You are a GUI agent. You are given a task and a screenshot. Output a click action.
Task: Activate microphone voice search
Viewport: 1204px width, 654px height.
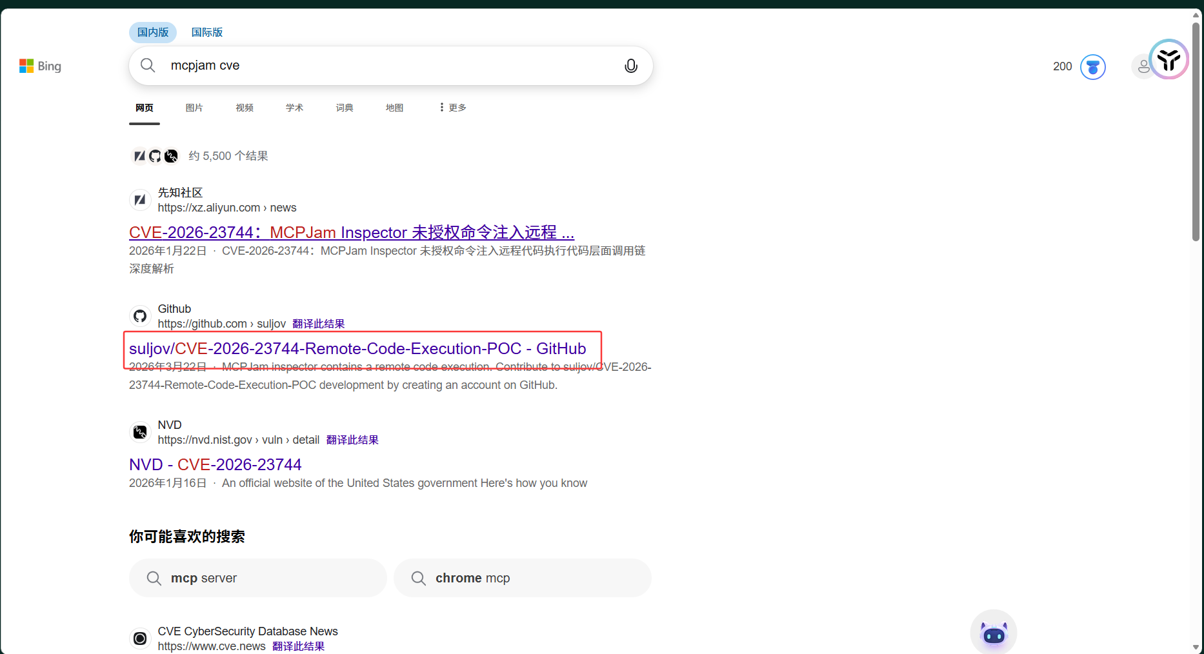630,66
